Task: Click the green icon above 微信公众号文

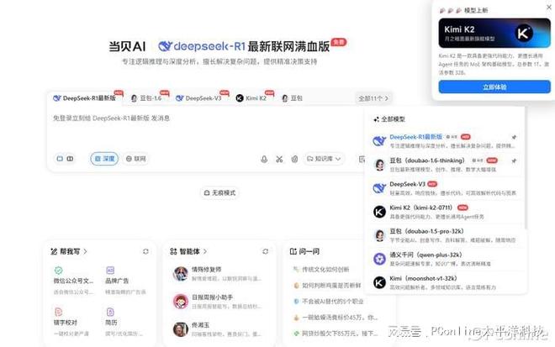Action: (58, 271)
